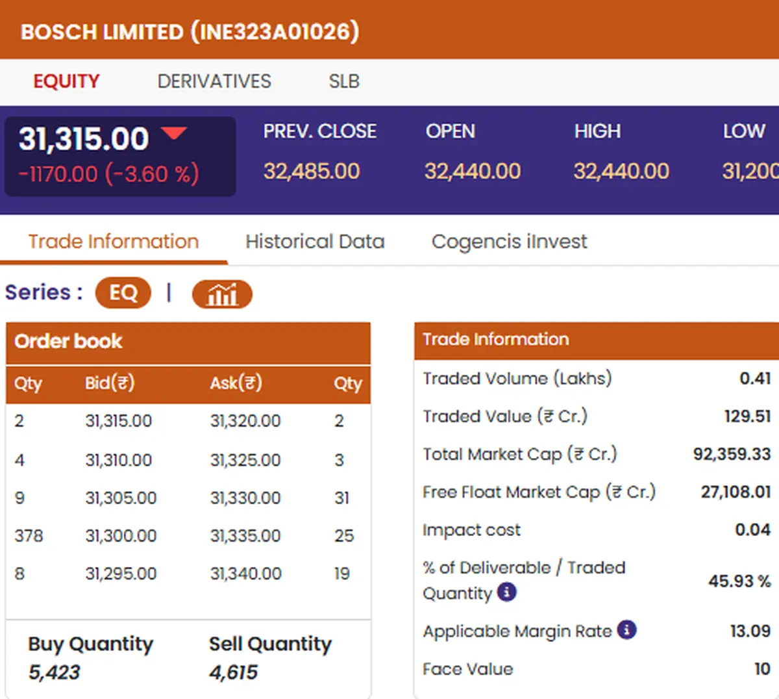
Task: Click the Total Market Cap value 92,359.33
Action: tap(732, 453)
